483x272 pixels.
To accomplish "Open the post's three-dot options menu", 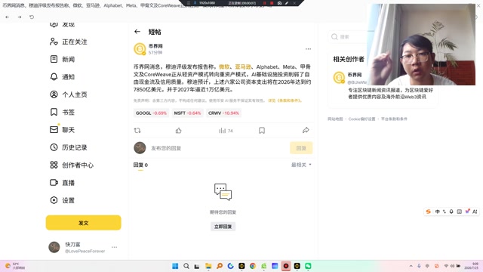I will pos(308,48).
